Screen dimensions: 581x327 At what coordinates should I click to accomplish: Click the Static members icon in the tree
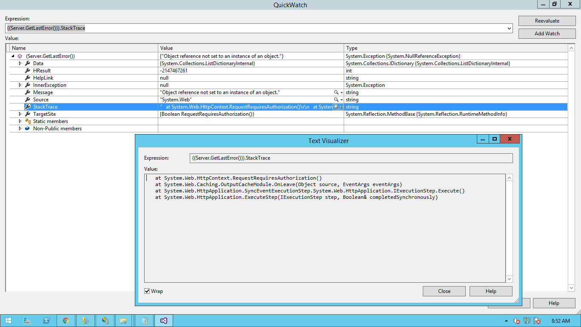click(28, 121)
